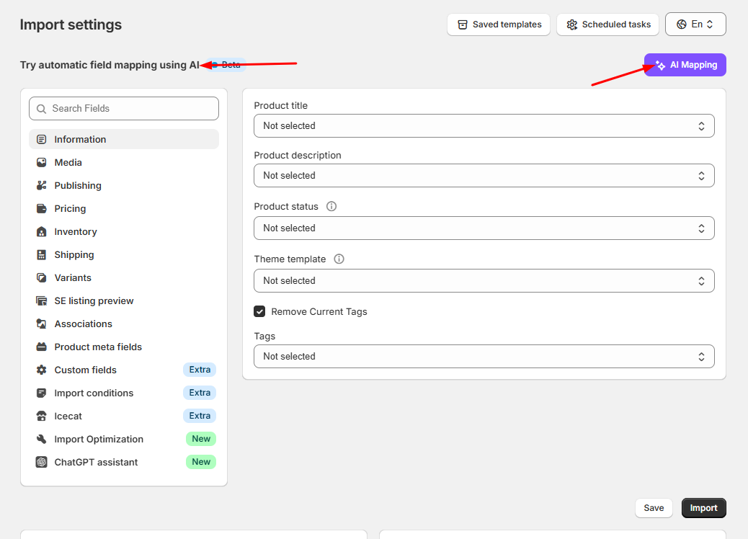Screen dimensions: 748x539
Task: Click the Publishing icon in sidebar
Action: [x=42, y=185]
